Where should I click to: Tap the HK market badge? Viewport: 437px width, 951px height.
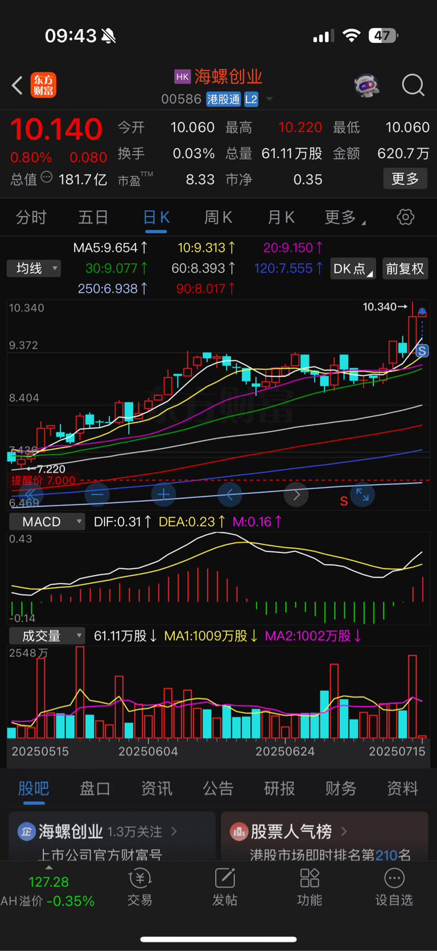click(182, 77)
